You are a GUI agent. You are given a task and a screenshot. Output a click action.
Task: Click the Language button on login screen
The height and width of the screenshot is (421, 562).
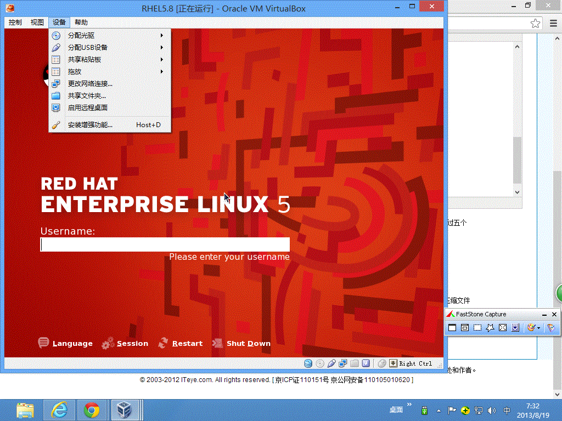pos(65,343)
